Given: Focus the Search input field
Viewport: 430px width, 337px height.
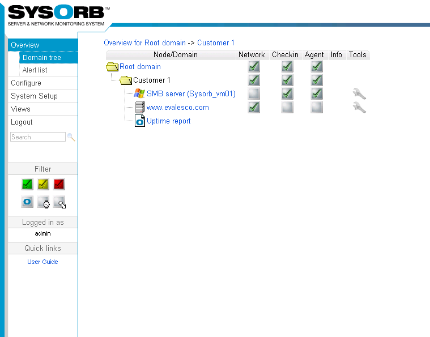Looking at the screenshot, I should [38, 137].
